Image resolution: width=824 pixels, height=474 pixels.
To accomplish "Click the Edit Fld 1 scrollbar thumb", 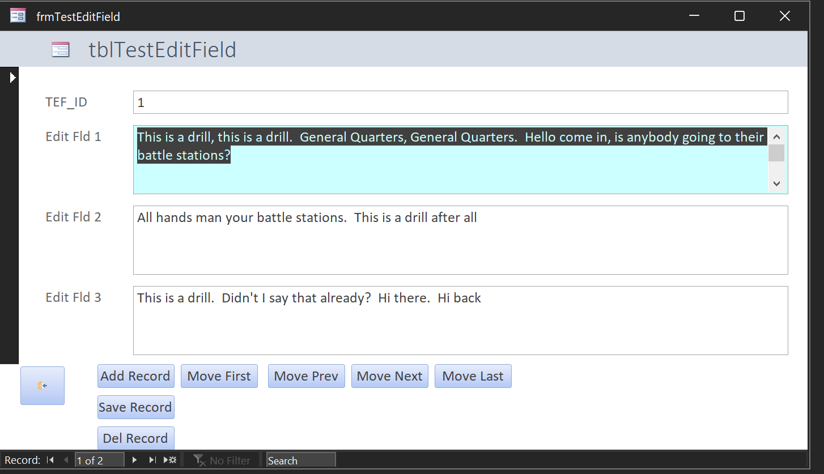I will pyautogui.click(x=777, y=153).
